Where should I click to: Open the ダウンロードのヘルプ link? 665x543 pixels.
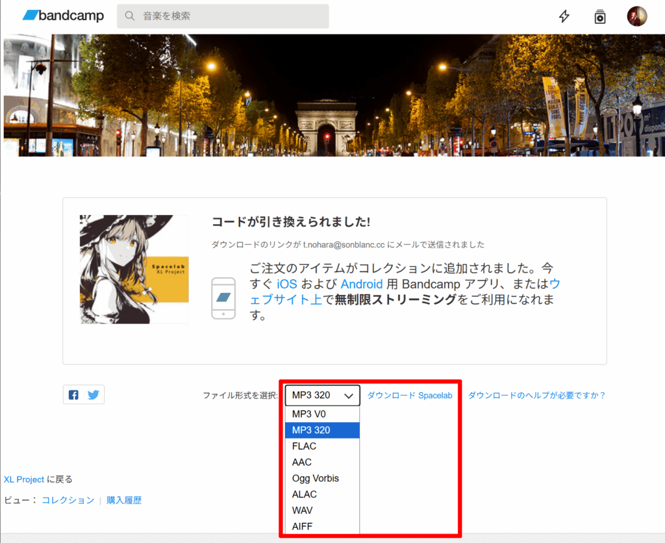tap(536, 395)
